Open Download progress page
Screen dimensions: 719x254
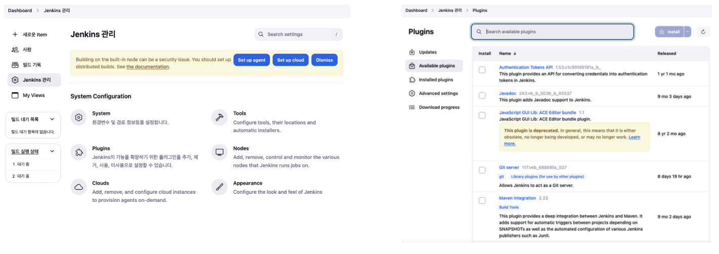[435, 107]
